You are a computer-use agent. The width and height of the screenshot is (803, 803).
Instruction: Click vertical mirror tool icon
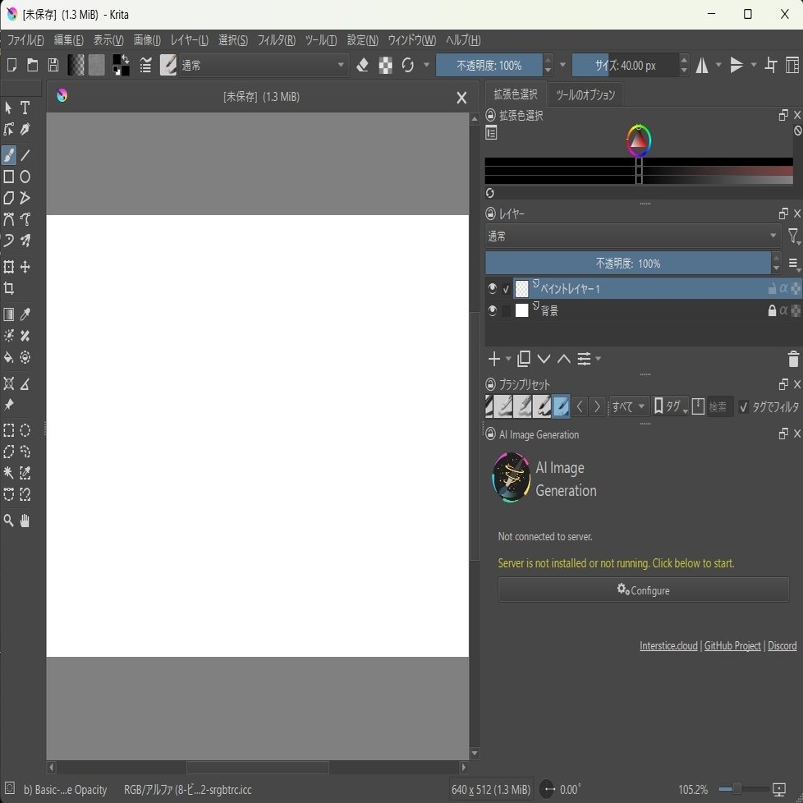(x=736, y=65)
